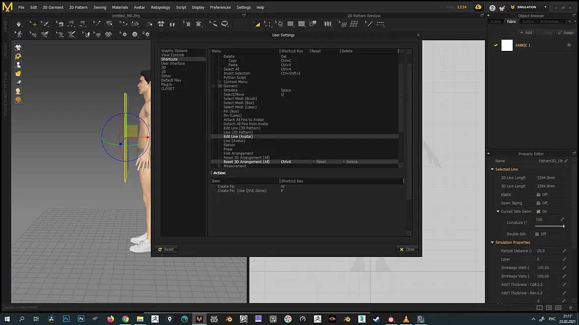The width and height of the screenshot is (579, 325).
Task: Click the Reset button in User Settings
Action: coord(166,250)
